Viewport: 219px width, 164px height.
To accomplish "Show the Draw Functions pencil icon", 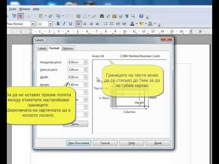I will click(94, 16).
